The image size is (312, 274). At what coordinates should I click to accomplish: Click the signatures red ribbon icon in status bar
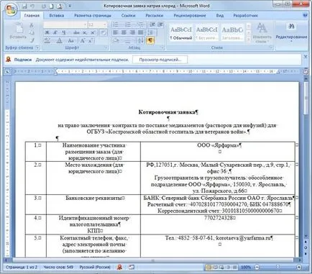(119, 267)
